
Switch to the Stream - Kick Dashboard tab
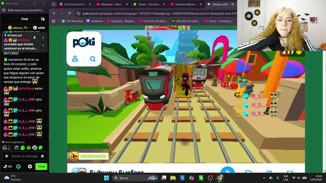pyautogui.click(x=149, y=4)
